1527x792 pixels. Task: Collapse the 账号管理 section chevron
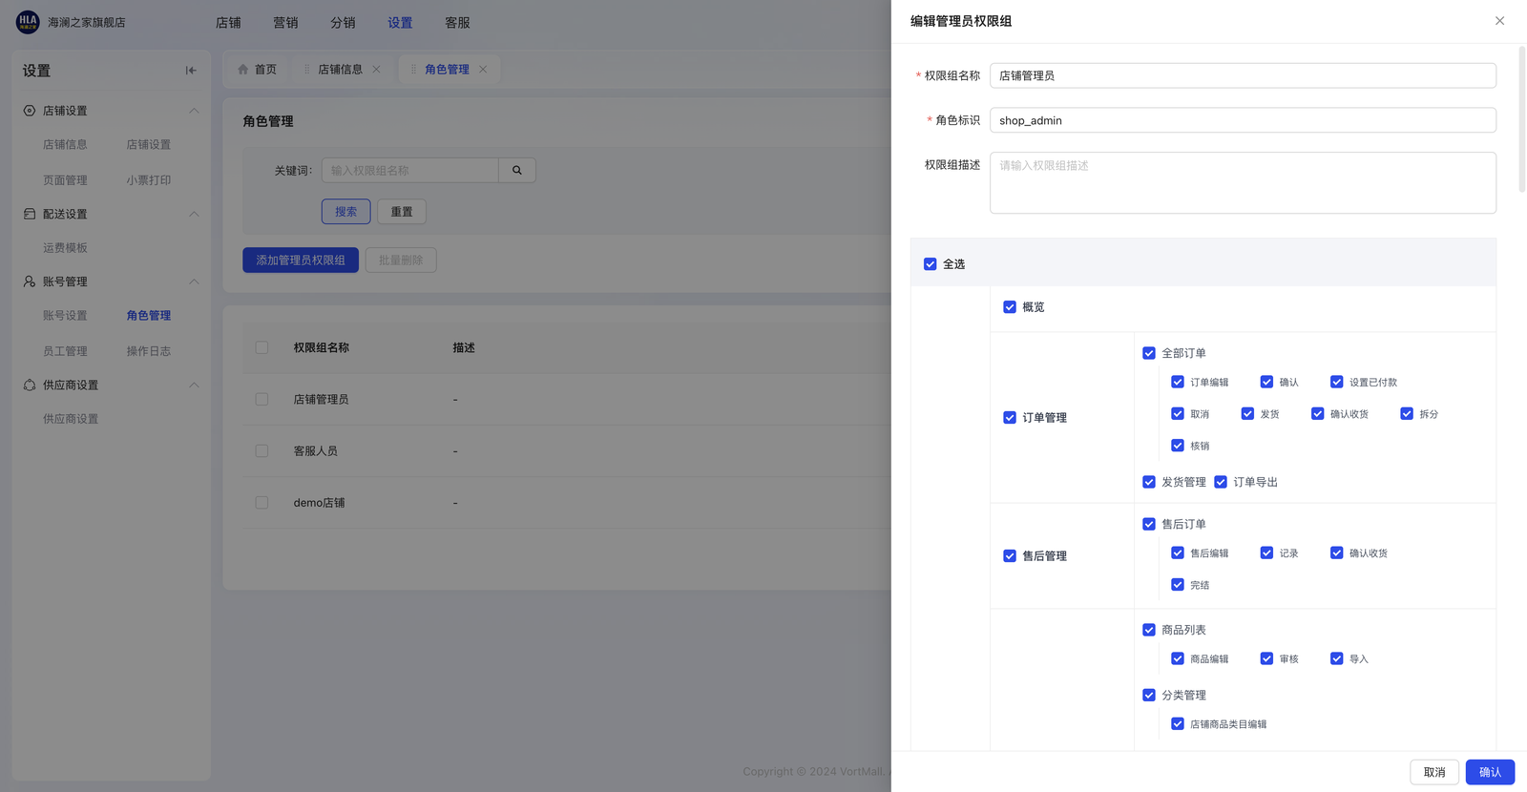(194, 281)
